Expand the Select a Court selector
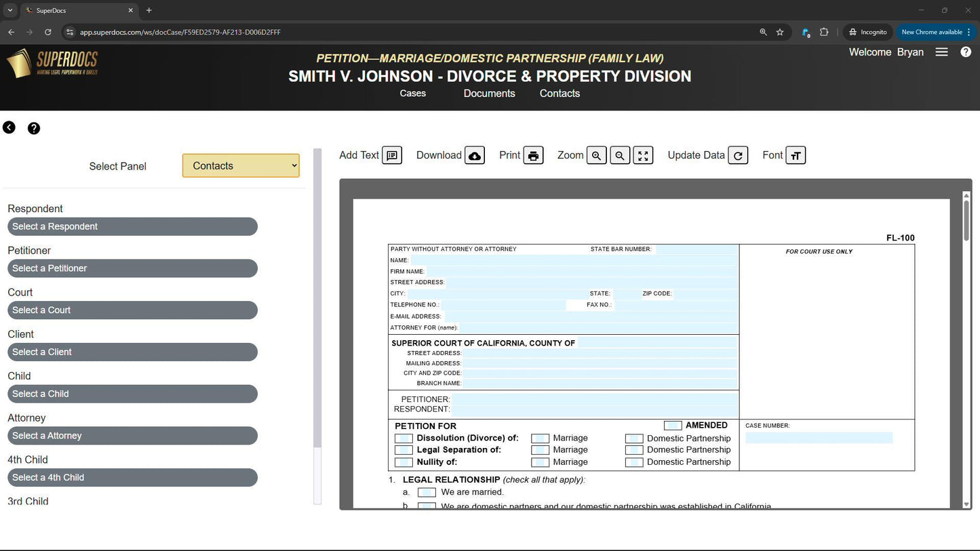Image resolution: width=980 pixels, height=551 pixels. click(132, 310)
